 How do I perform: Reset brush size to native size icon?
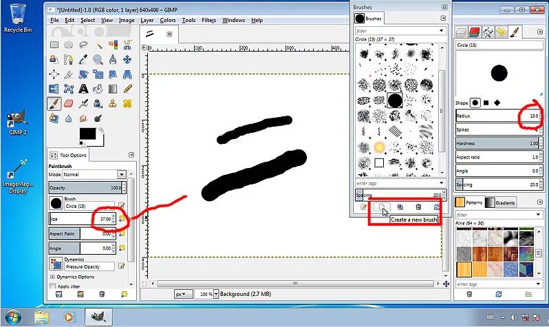[x=122, y=219]
